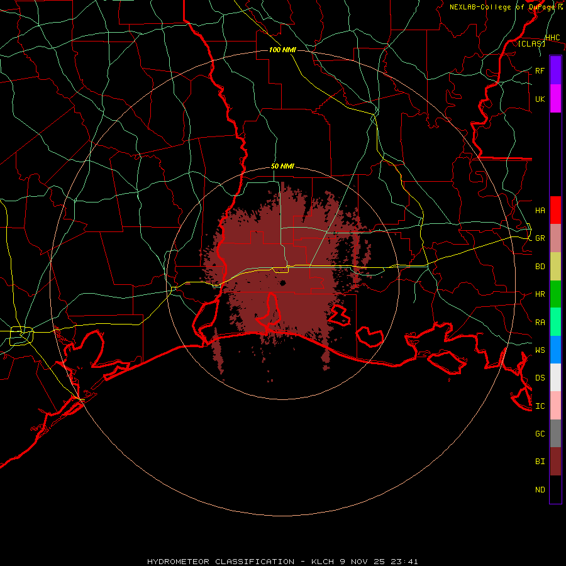Click the RA light green legend swatch
The image size is (566, 566).
[555, 322]
